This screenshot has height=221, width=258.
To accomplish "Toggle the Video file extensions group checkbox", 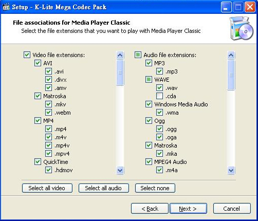I will click(x=27, y=55).
